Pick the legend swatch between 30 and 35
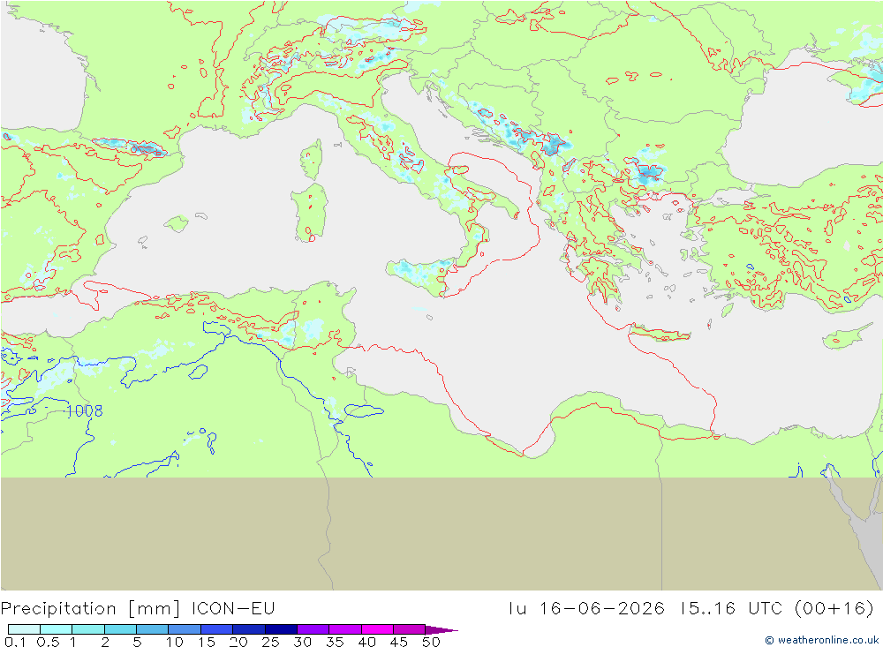 [313, 629]
